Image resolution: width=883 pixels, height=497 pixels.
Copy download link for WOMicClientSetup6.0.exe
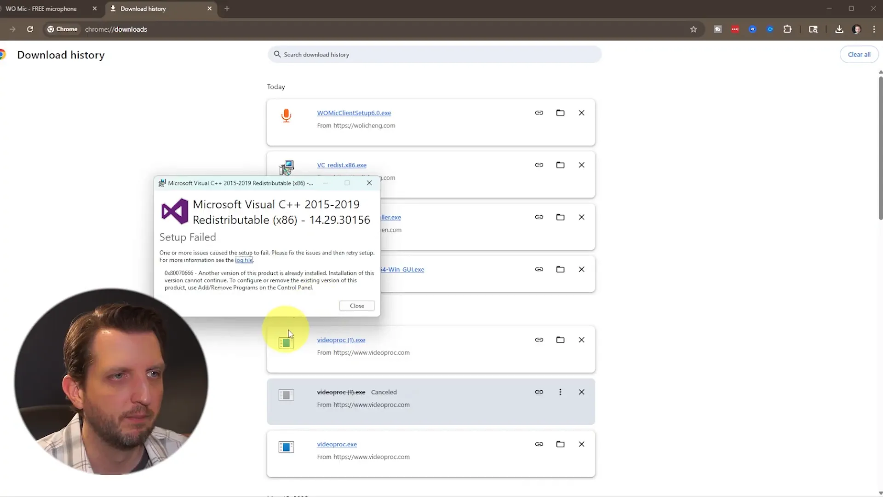(x=539, y=113)
